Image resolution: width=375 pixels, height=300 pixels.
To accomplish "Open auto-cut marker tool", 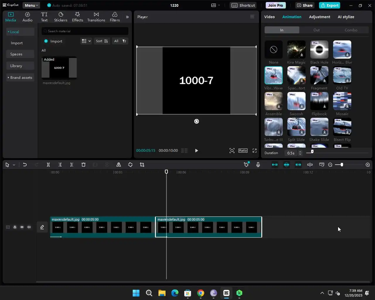I will [246, 165].
